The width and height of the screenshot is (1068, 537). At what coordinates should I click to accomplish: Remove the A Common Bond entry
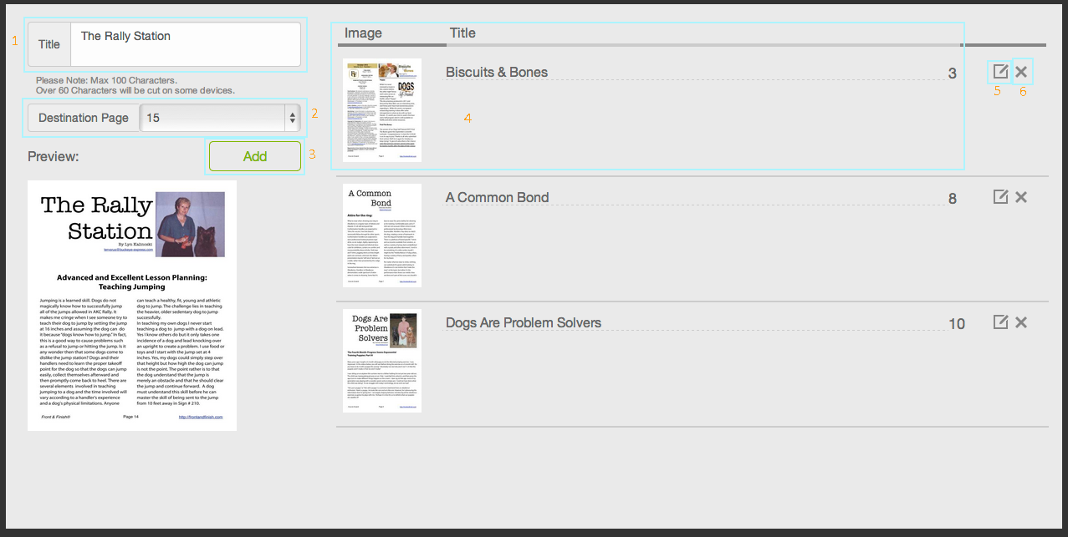pyautogui.click(x=1021, y=197)
